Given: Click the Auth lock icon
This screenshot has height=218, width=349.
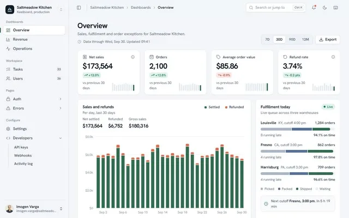Looking at the screenshot, I should pos(8,99).
